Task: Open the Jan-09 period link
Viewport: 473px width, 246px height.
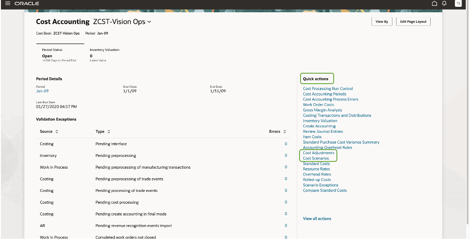Action: [42, 91]
